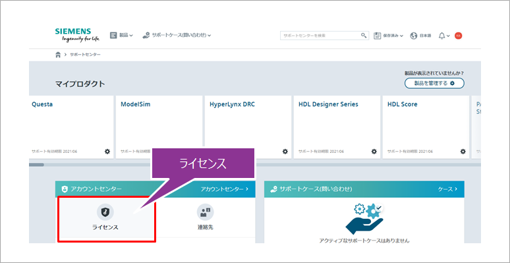Screen dimensions: 510x263
Task: Click the gear icon on HyperLynx DRC card
Action: [285, 152]
